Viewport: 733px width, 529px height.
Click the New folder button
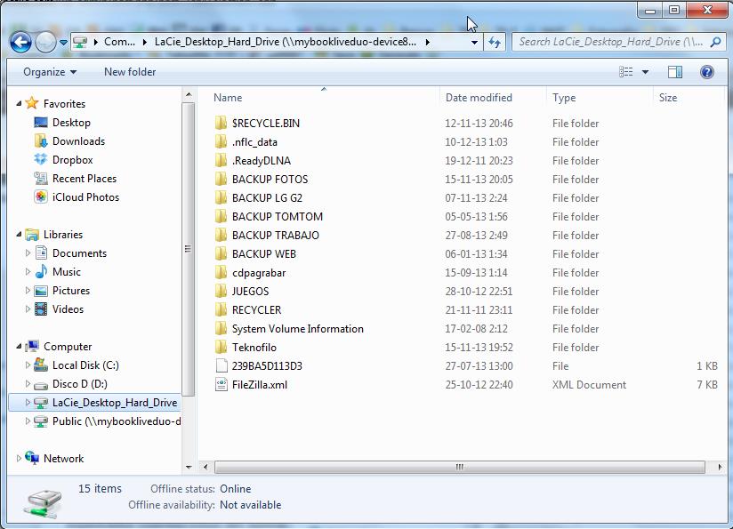[x=130, y=72]
